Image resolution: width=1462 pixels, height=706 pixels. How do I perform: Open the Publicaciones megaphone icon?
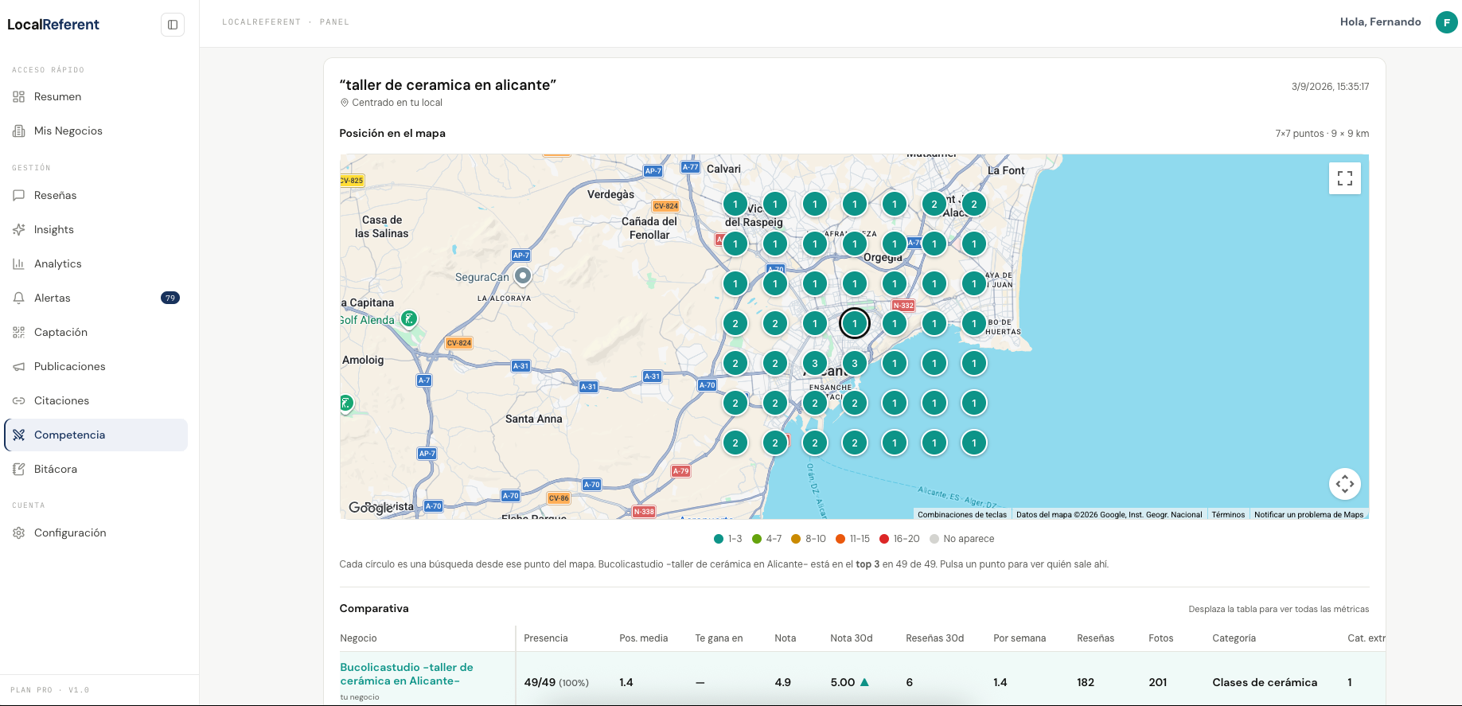[19, 367]
